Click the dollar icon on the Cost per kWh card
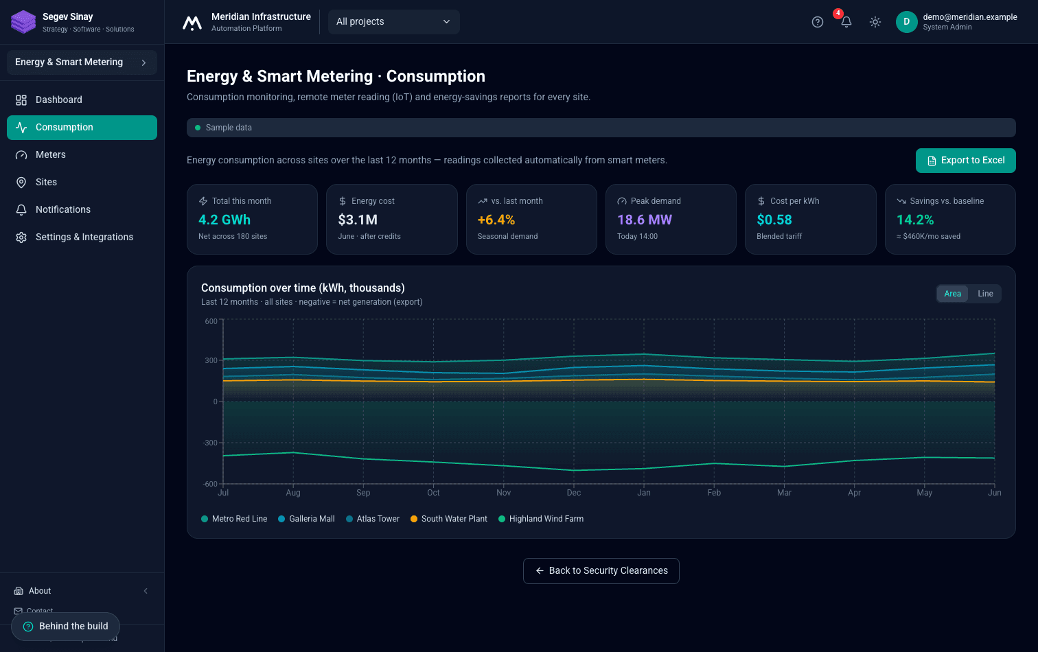The width and height of the screenshot is (1038, 652). 761,201
